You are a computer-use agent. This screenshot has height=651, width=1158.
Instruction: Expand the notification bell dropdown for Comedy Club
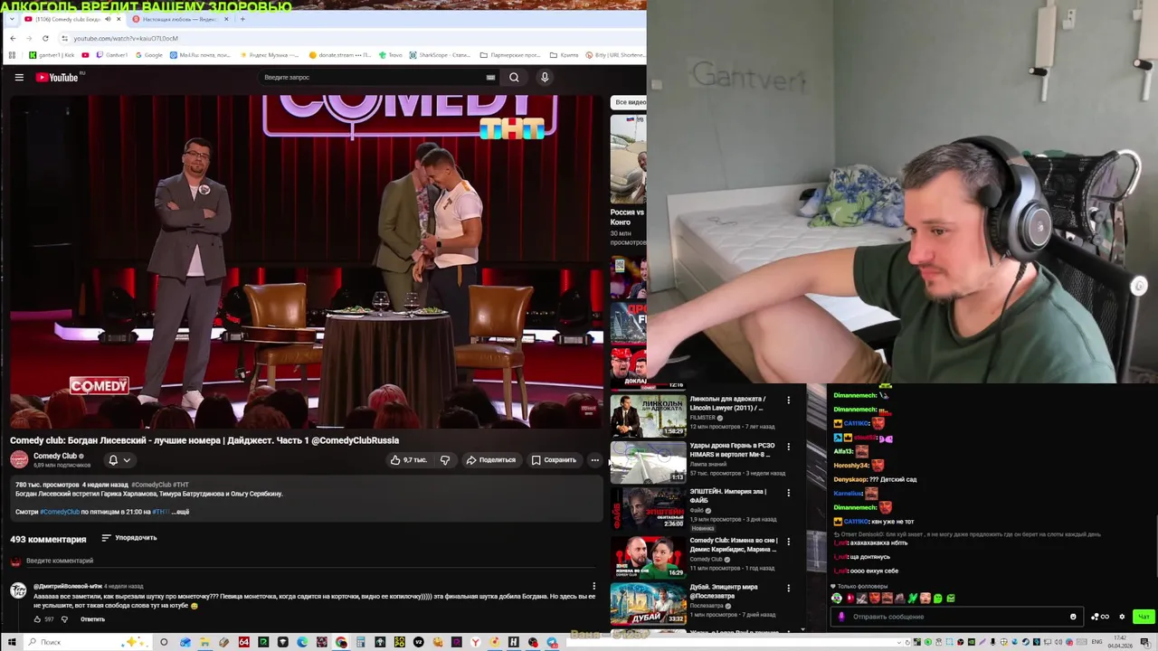coord(119,459)
